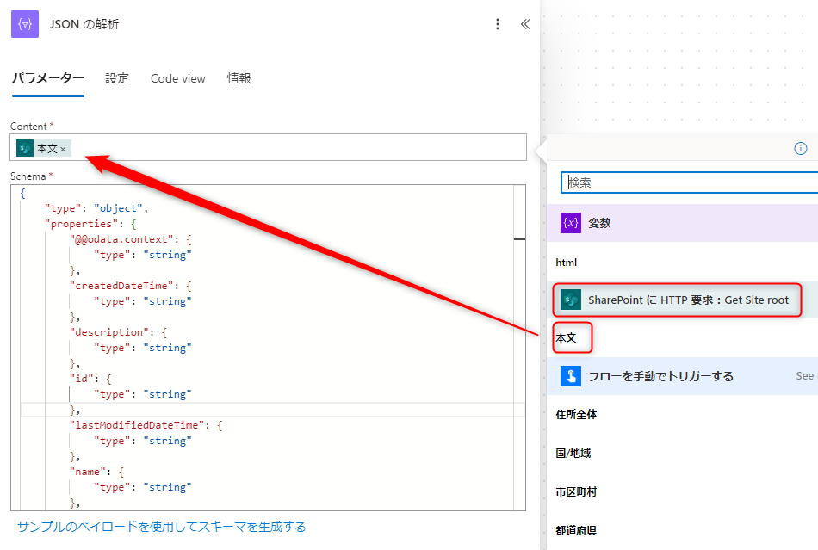This screenshot has width=818, height=550.
Task: Click the Content input field
Action: (x=268, y=147)
